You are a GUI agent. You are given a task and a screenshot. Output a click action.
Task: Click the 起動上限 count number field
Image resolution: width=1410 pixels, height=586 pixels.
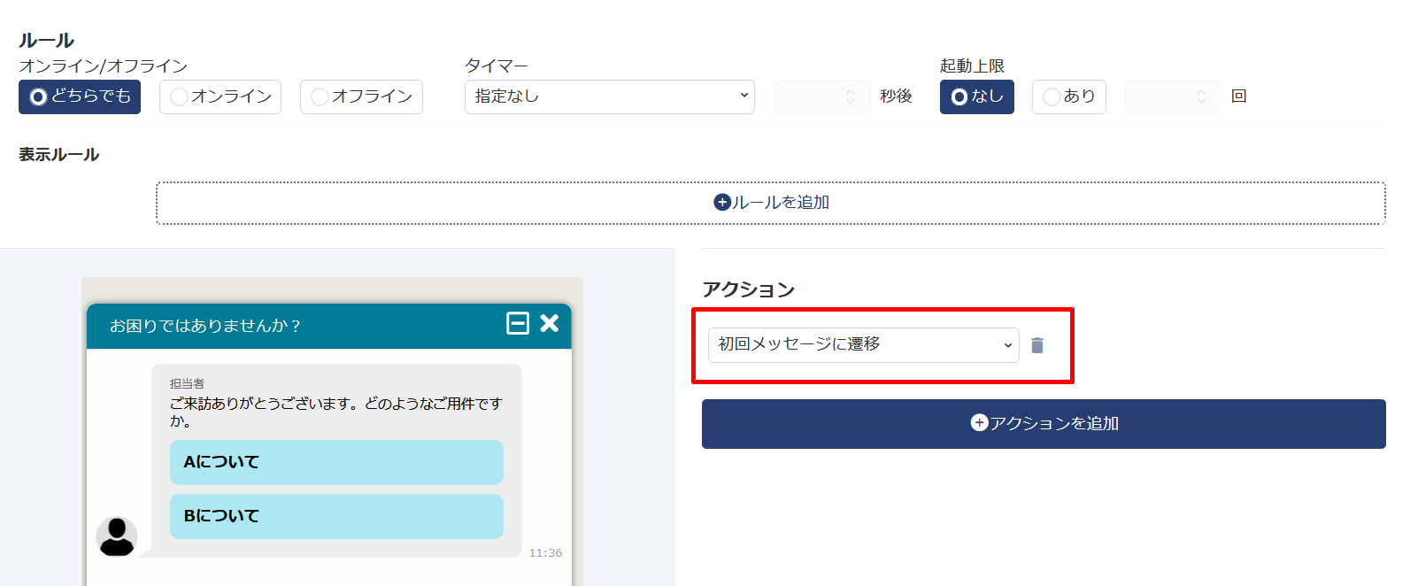[1172, 96]
